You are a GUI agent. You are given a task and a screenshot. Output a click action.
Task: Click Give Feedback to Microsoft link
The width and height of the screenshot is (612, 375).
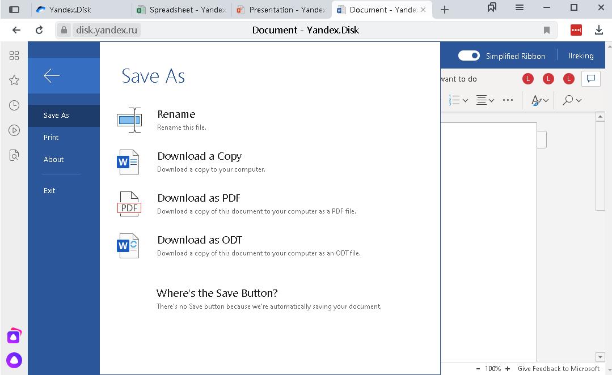tap(559, 368)
